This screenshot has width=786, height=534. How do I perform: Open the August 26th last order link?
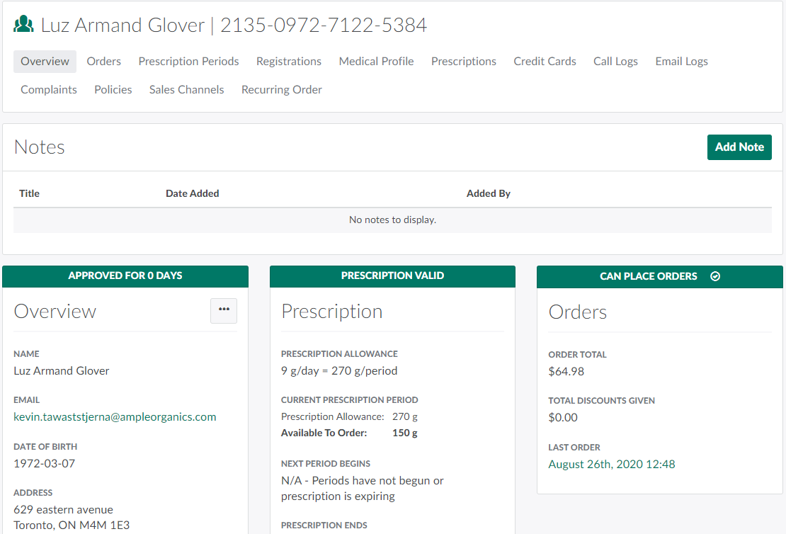(x=612, y=465)
